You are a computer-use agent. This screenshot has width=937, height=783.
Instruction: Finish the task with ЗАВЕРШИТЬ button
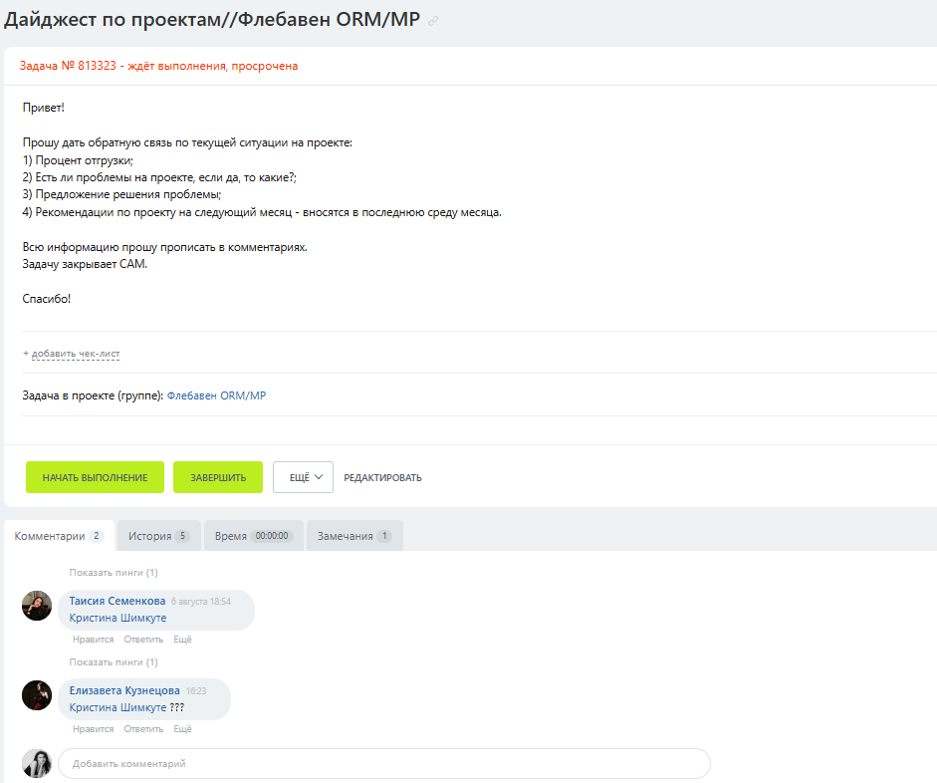(218, 477)
